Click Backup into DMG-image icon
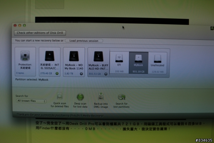 (101, 96)
